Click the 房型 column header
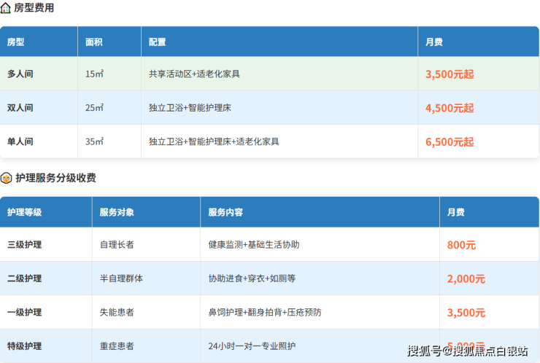This screenshot has width=540, height=363. [x=16, y=42]
